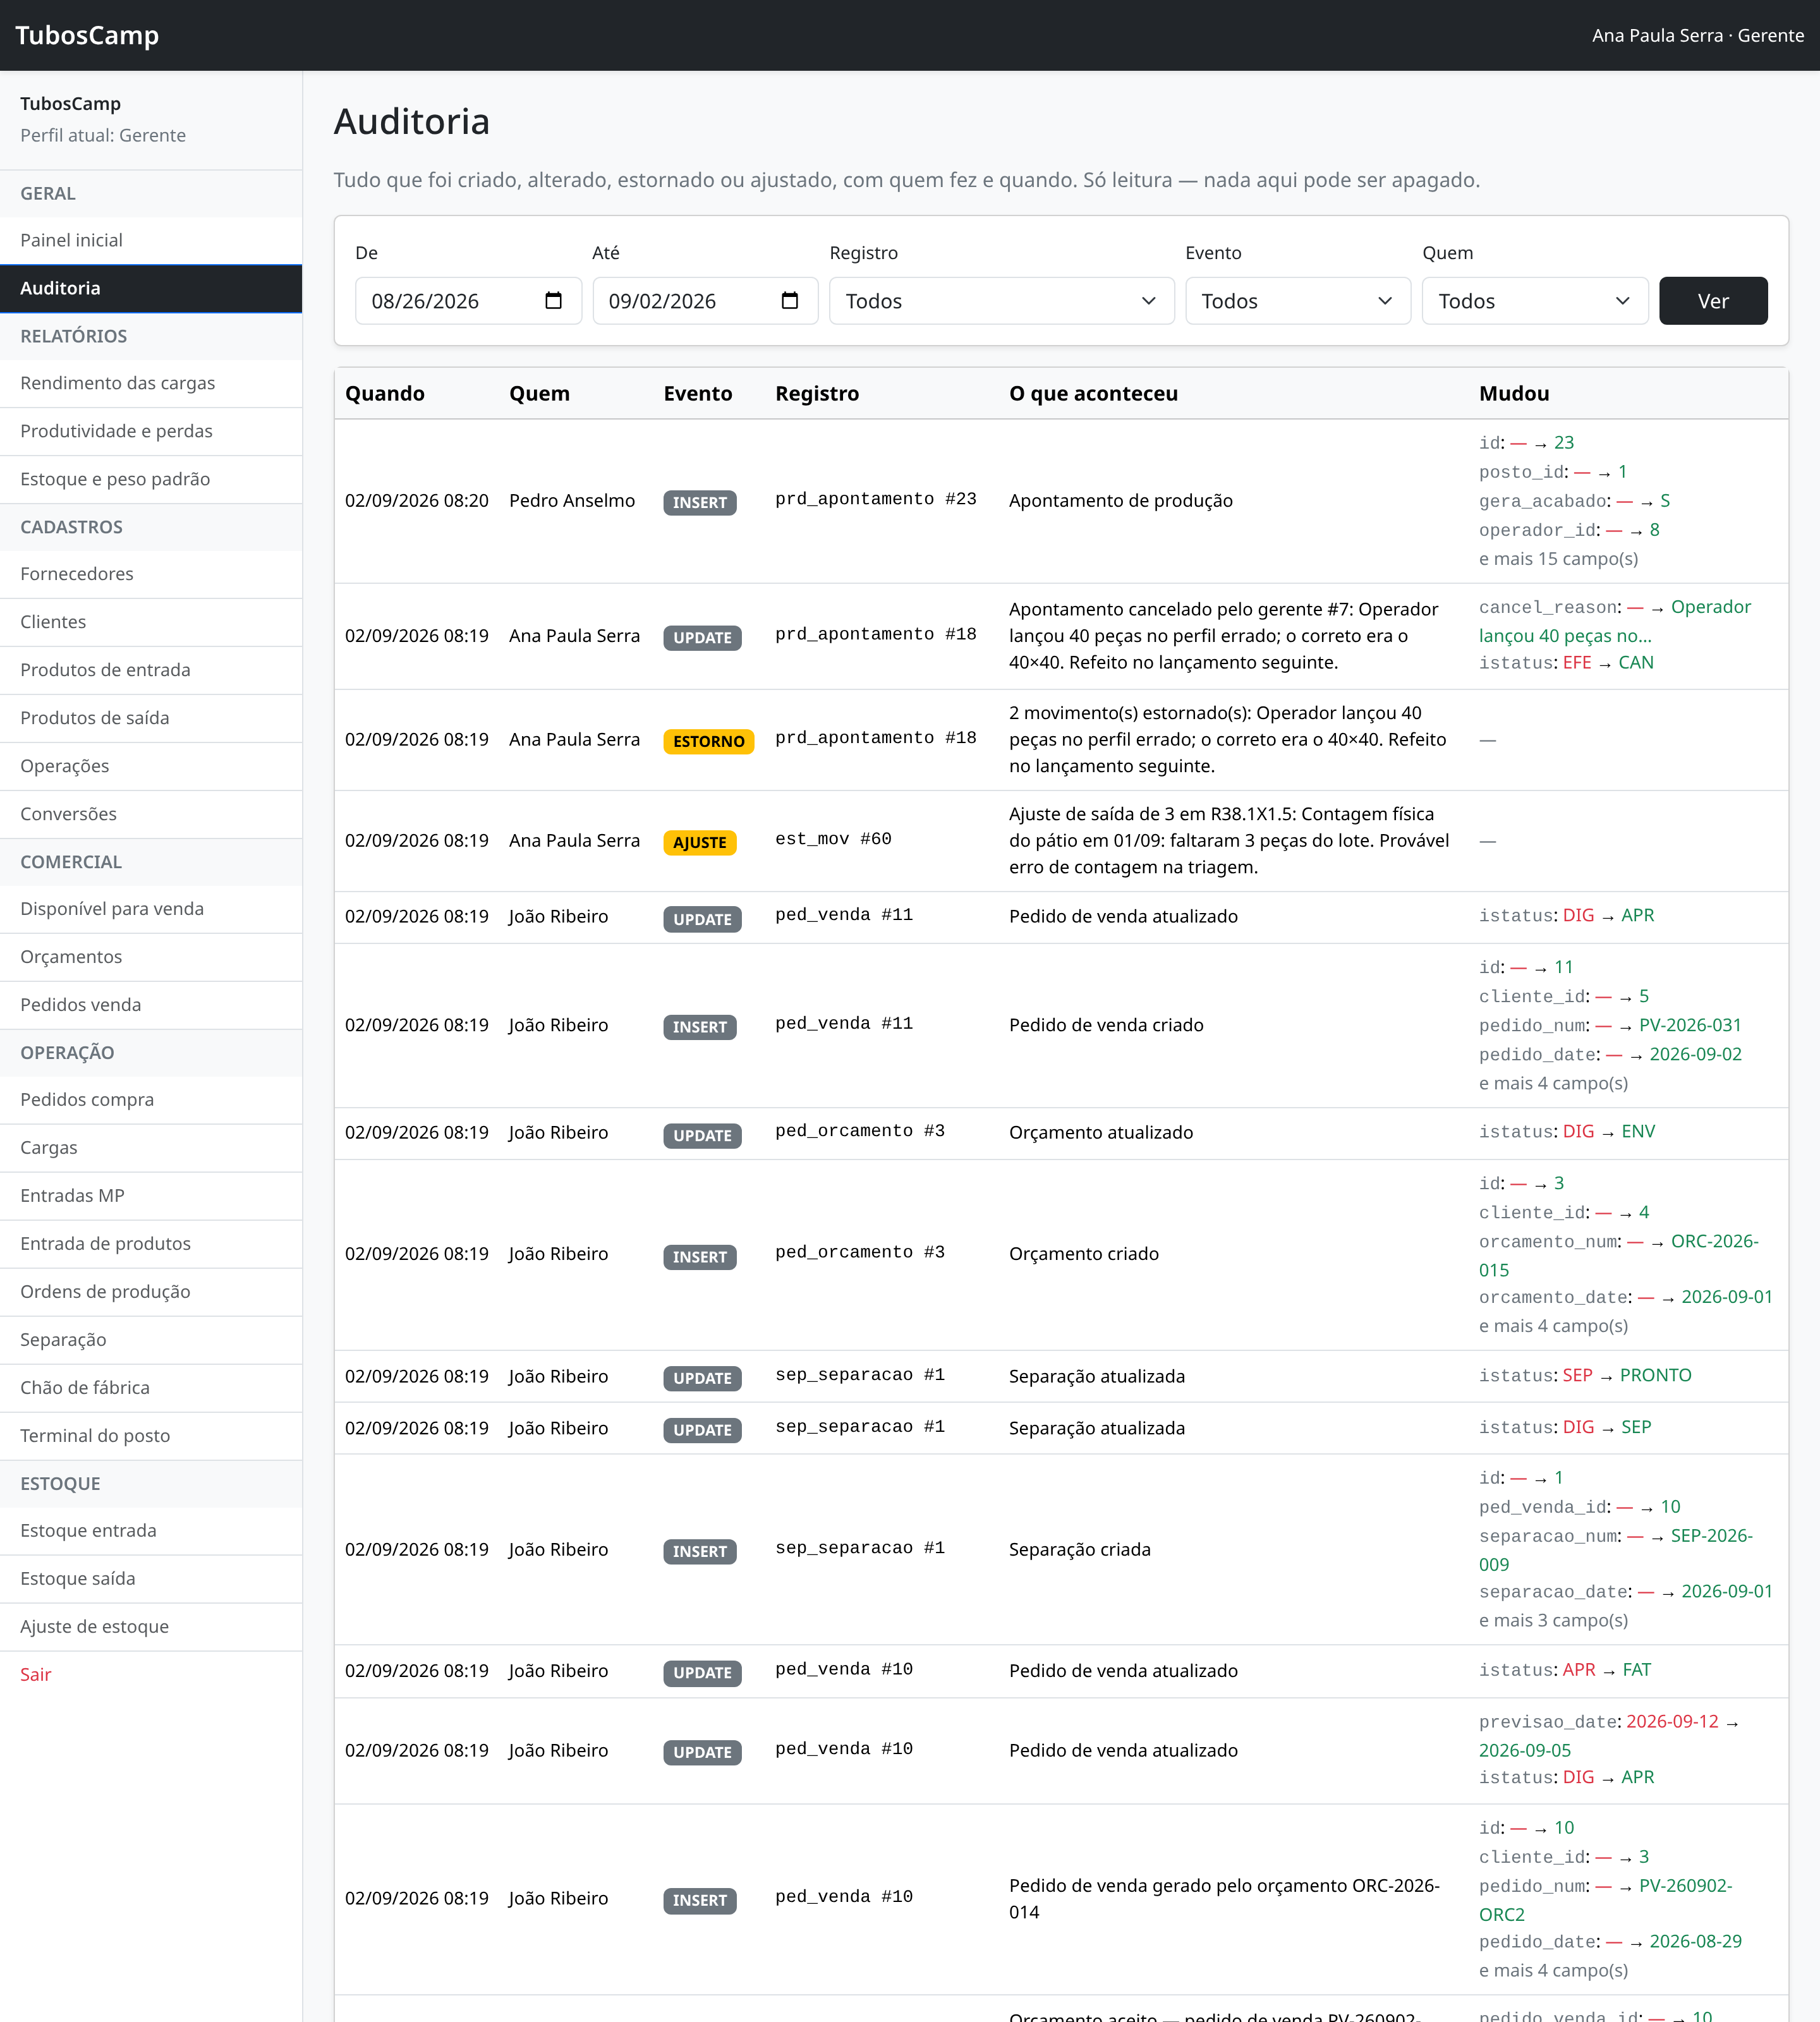The height and width of the screenshot is (2022, 1820).
Task: Click the status change "SEP → PRONTO"
Action: (x=1627, y=1376)
